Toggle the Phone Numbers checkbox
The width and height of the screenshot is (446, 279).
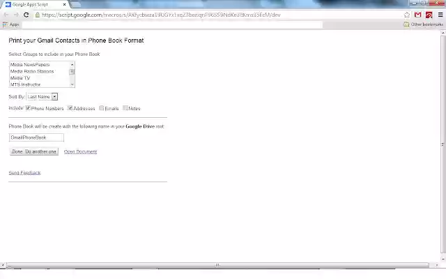[28, 108]
